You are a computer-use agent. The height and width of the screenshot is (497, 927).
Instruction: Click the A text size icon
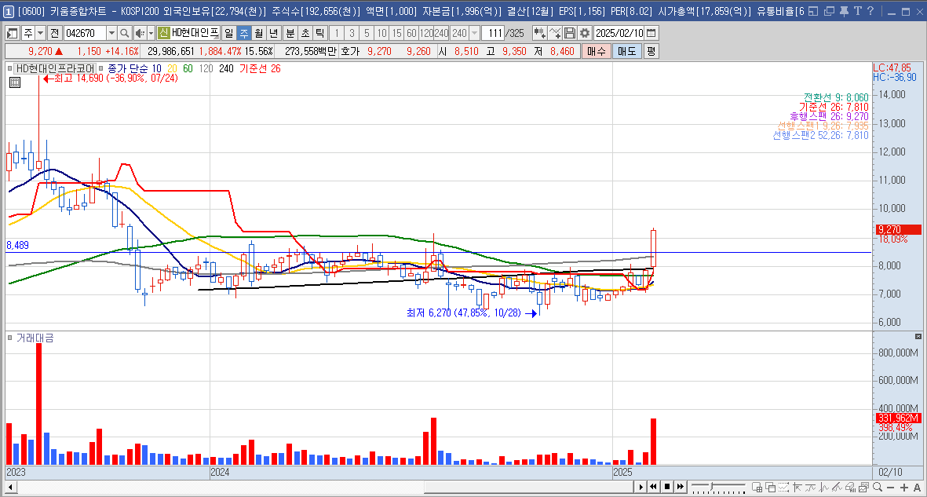[917, 488]
